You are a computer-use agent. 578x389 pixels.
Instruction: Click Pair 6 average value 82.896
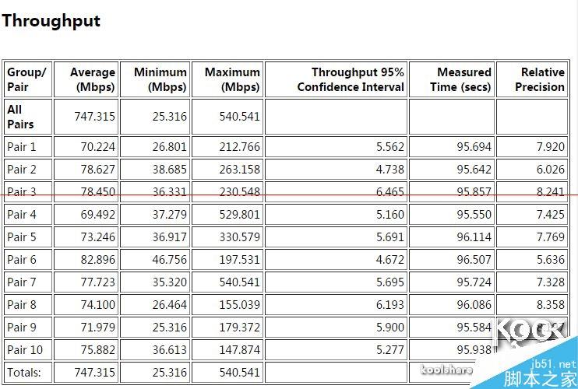(97, 259)
